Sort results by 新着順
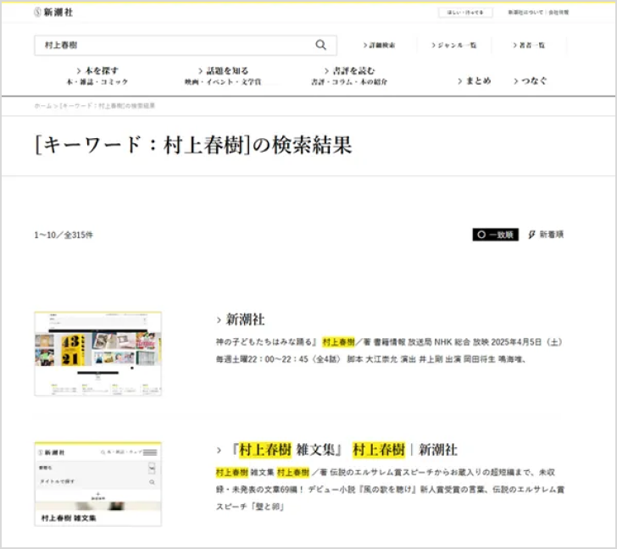 coord(546,235)
